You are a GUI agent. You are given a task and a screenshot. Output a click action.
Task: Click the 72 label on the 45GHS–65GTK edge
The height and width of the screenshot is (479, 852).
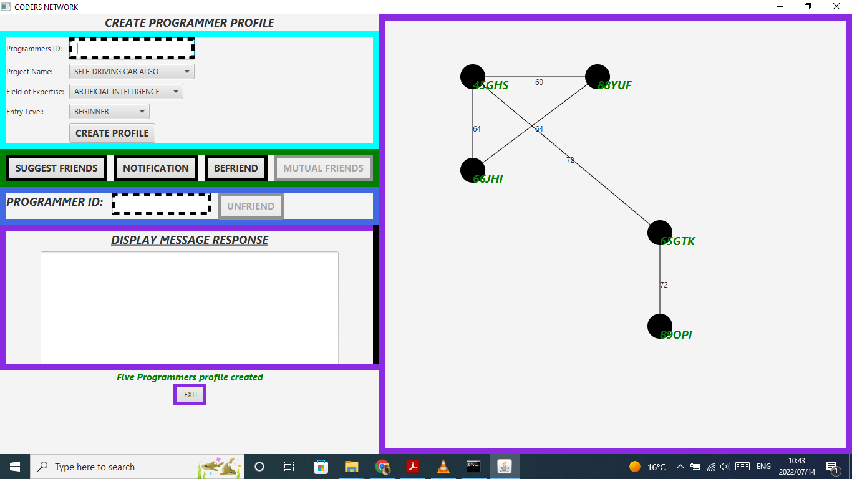coord(570,160)
